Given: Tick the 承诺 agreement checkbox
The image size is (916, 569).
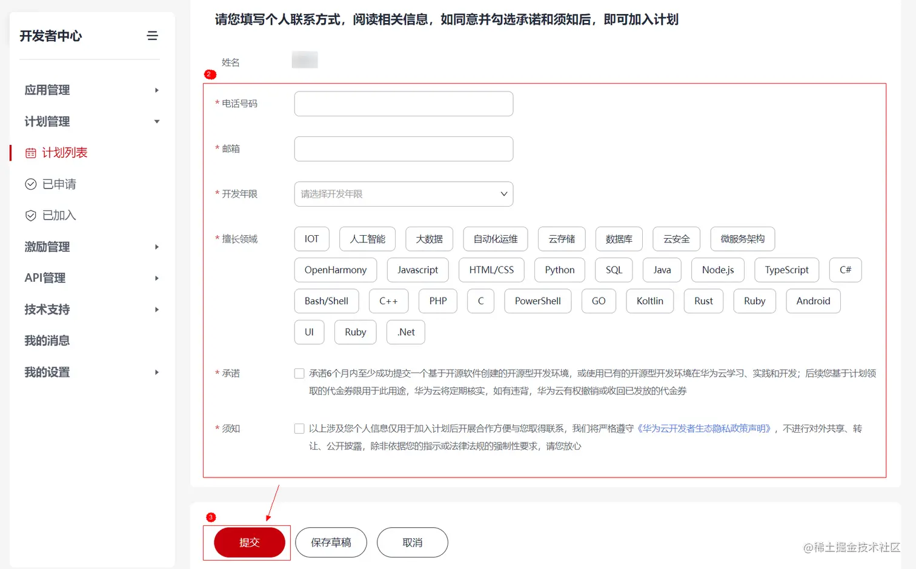Looking at the screenshot, I should click(x=299, y=373).
